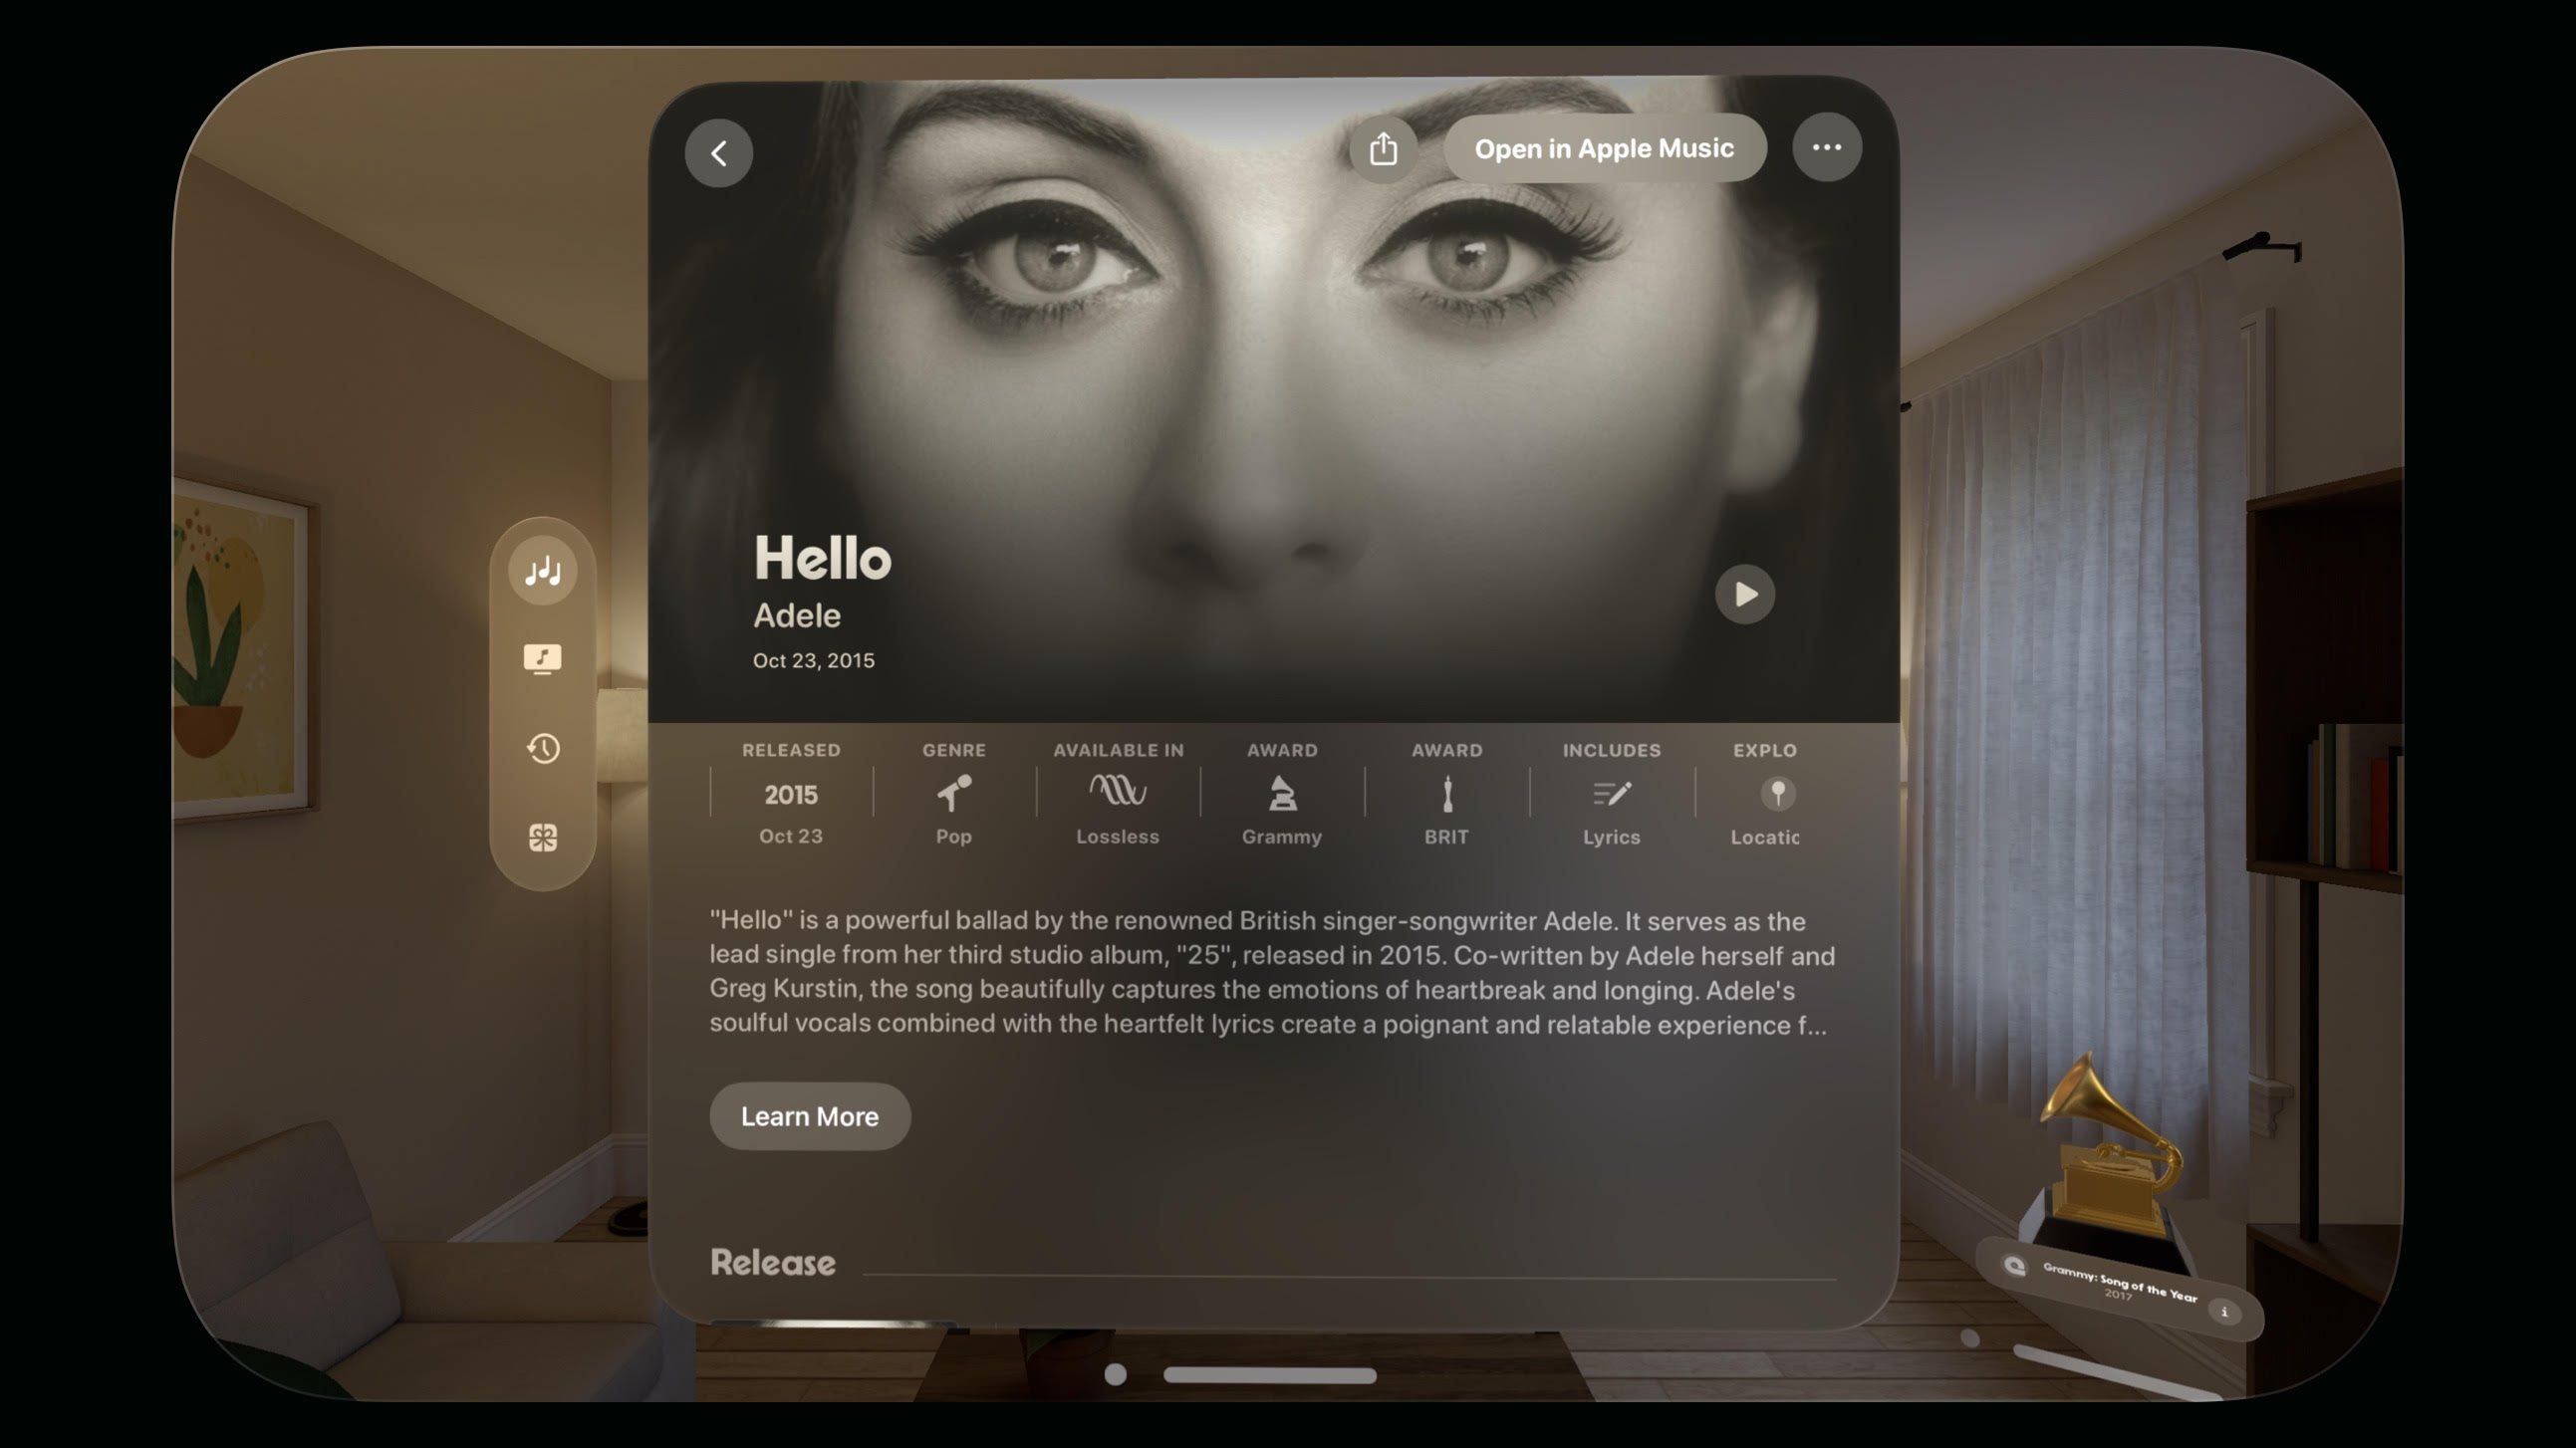Click the music note panel icon
Screen dimensions: 2576x1448
tap(543, 659)
